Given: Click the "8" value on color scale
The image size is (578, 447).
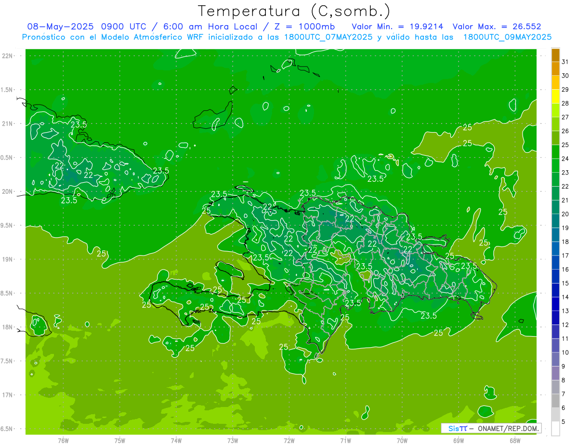Looking at the screenshot, I should pos(564,380).
